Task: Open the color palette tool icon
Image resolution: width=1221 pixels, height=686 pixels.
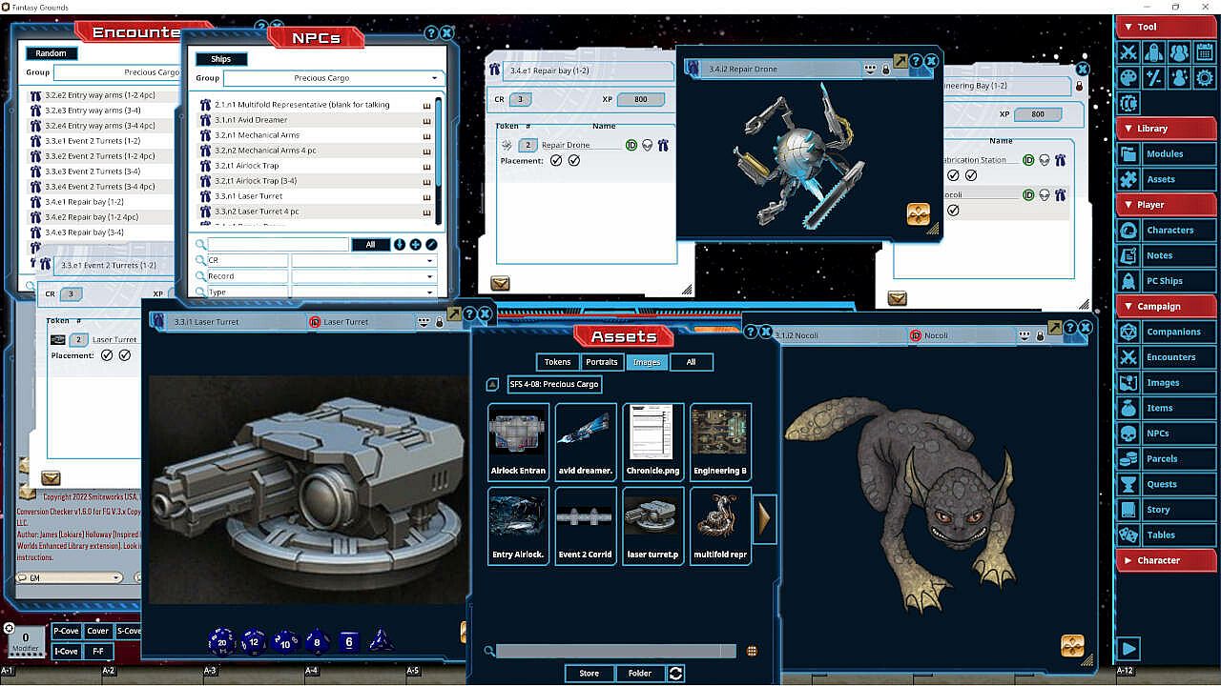Action: (1128, 78)
